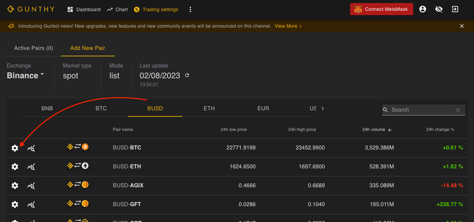Sort by 24h volume column
The image size is (474, 222).
(x=377, y=130)
